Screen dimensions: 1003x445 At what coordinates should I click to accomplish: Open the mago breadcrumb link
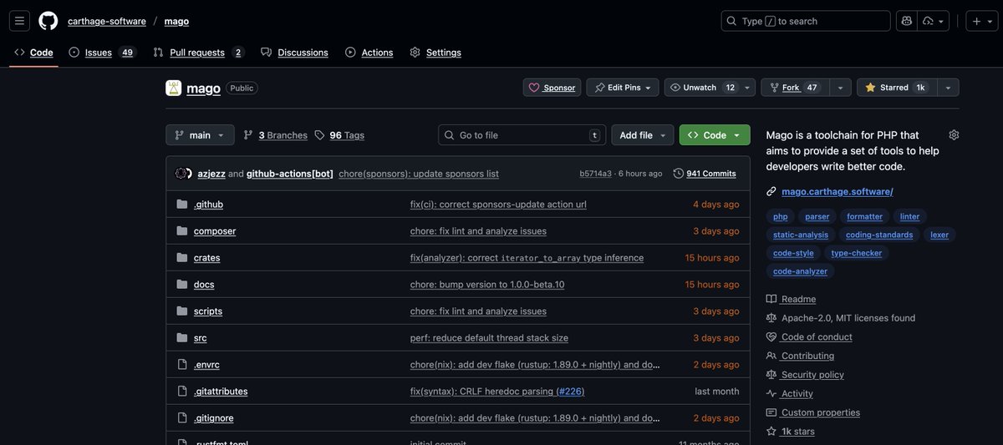[x=176, y=21]
